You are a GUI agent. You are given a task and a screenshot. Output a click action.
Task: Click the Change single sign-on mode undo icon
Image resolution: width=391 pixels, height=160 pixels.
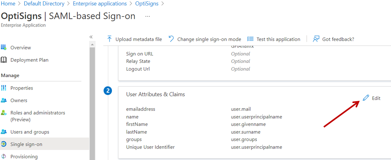(x=171, y=39)
